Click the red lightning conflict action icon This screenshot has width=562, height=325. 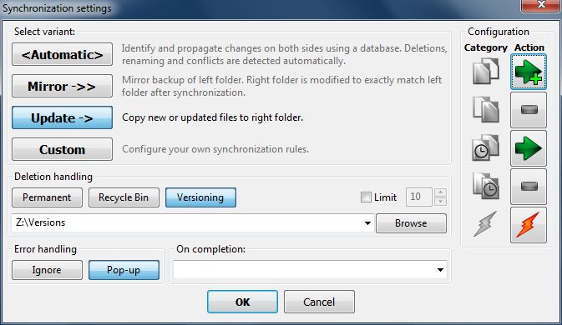(x=529, y=225)
